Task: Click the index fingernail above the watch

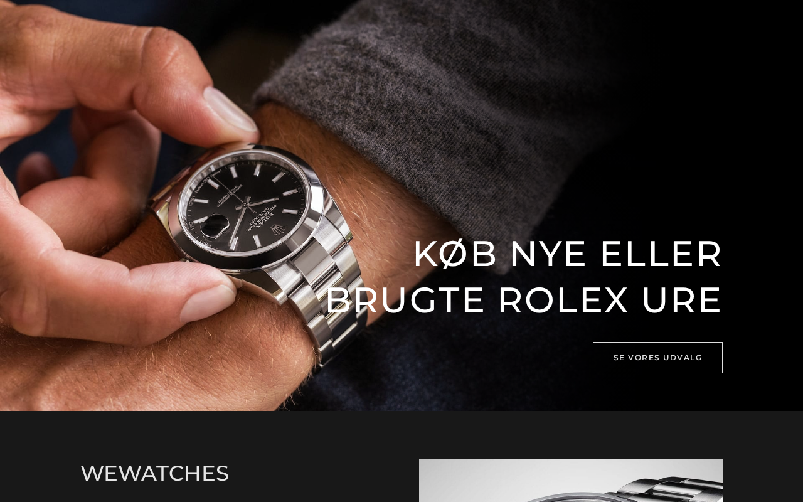Action: click(x=230, y=109)
